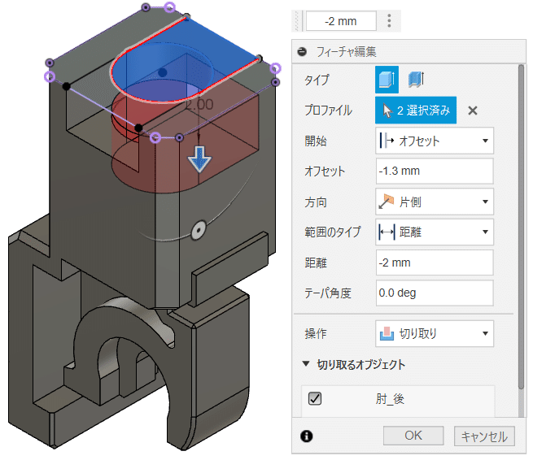Viewport: 533px width, 460px height.
Task: Clear profile selection with X icon
Action: pyautogui.click(x=473, y=111)
